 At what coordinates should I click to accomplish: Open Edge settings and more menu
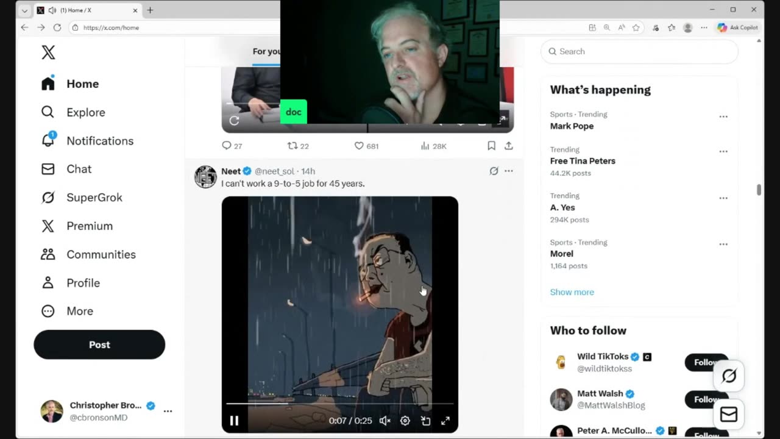[704, 27]
